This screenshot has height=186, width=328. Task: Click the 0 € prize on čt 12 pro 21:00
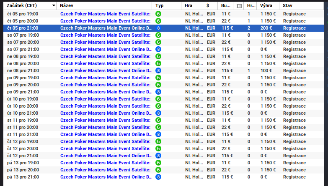(x=263, y=156)
